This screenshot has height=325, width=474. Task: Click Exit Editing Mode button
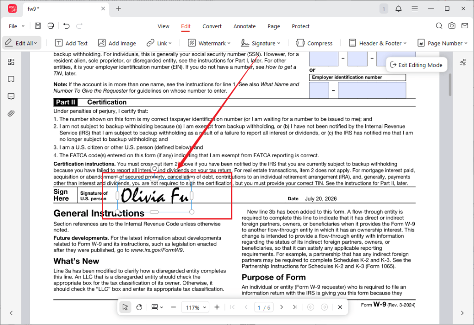click(416, 65)
